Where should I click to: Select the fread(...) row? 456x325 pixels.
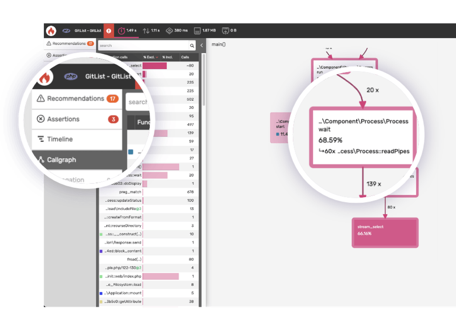tap(149, 259)
